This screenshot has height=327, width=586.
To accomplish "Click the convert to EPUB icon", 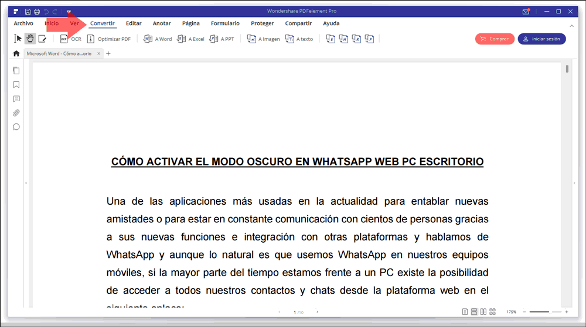I will 331,39.
